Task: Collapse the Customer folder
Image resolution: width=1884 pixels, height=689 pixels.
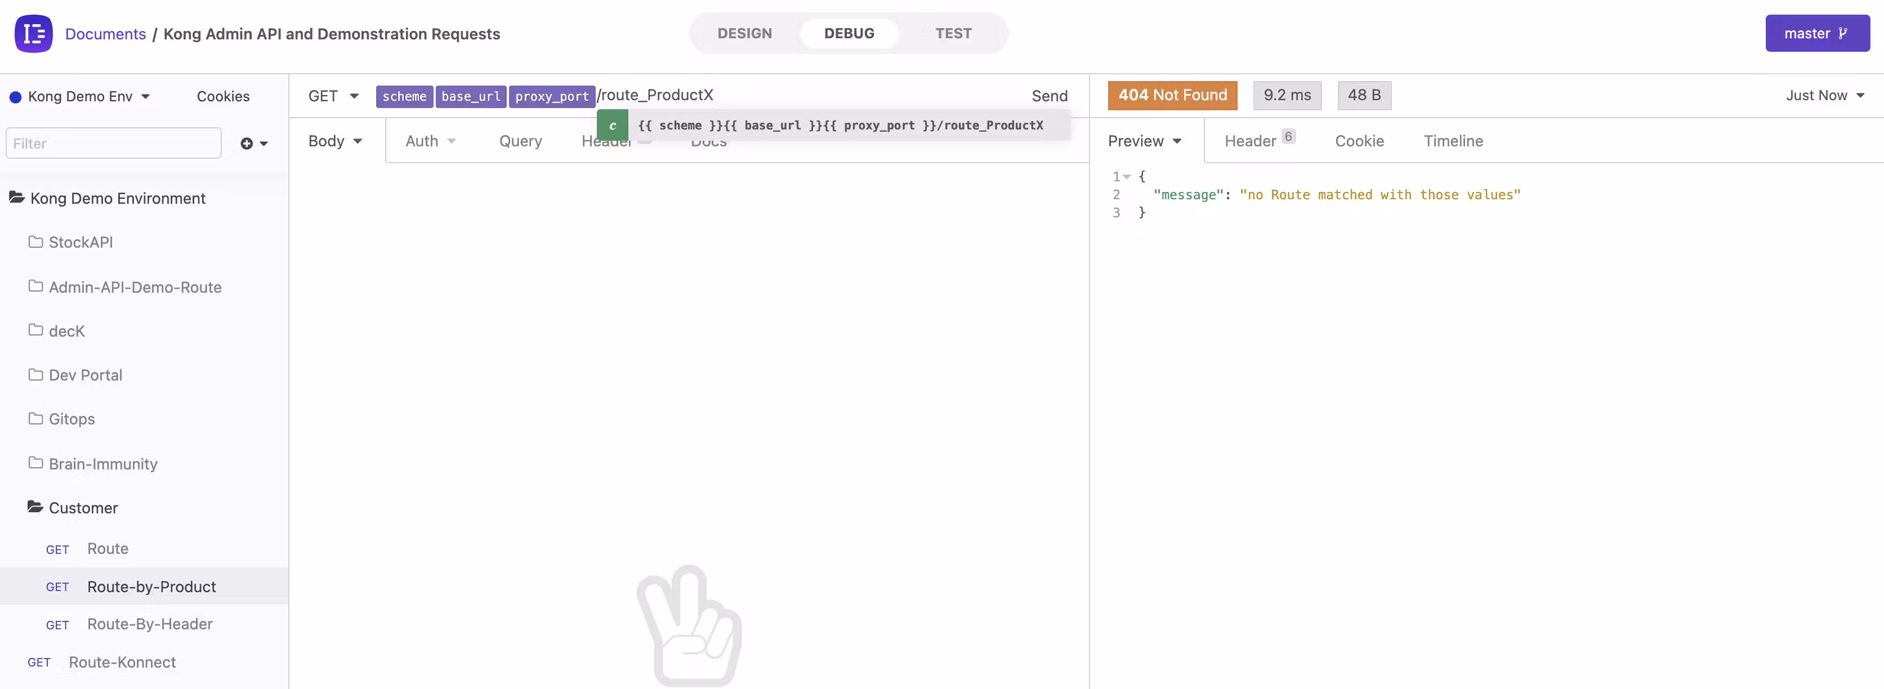Action: 83,508
